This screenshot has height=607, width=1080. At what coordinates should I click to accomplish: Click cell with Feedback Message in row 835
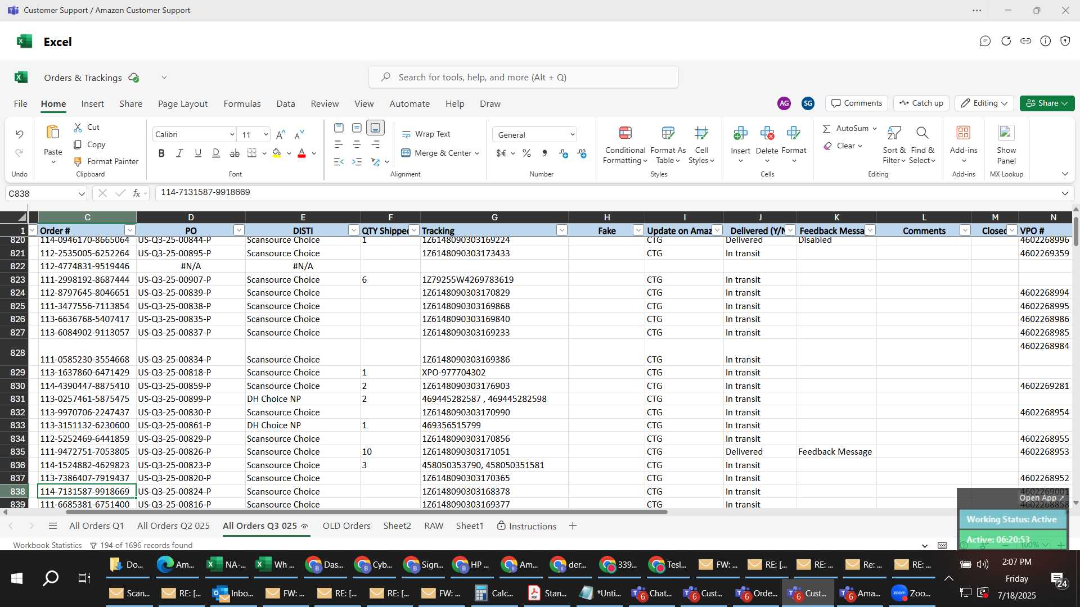(836, 451)
